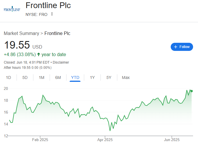This screenshot has height=146, width=198.
Task: Click the green up-arrow change indicator
Action: 39,54
